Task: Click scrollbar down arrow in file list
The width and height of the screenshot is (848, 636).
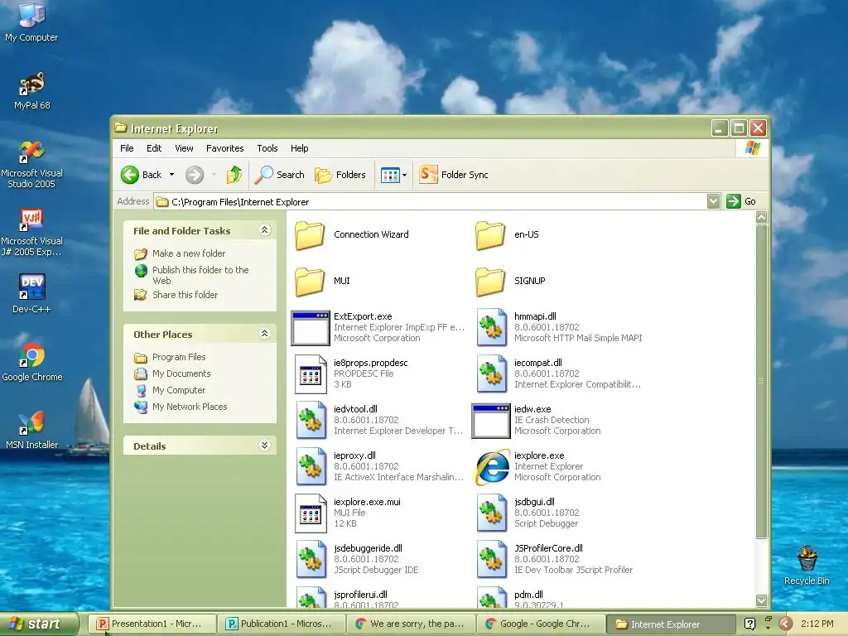Action: (x=762, y=600)
